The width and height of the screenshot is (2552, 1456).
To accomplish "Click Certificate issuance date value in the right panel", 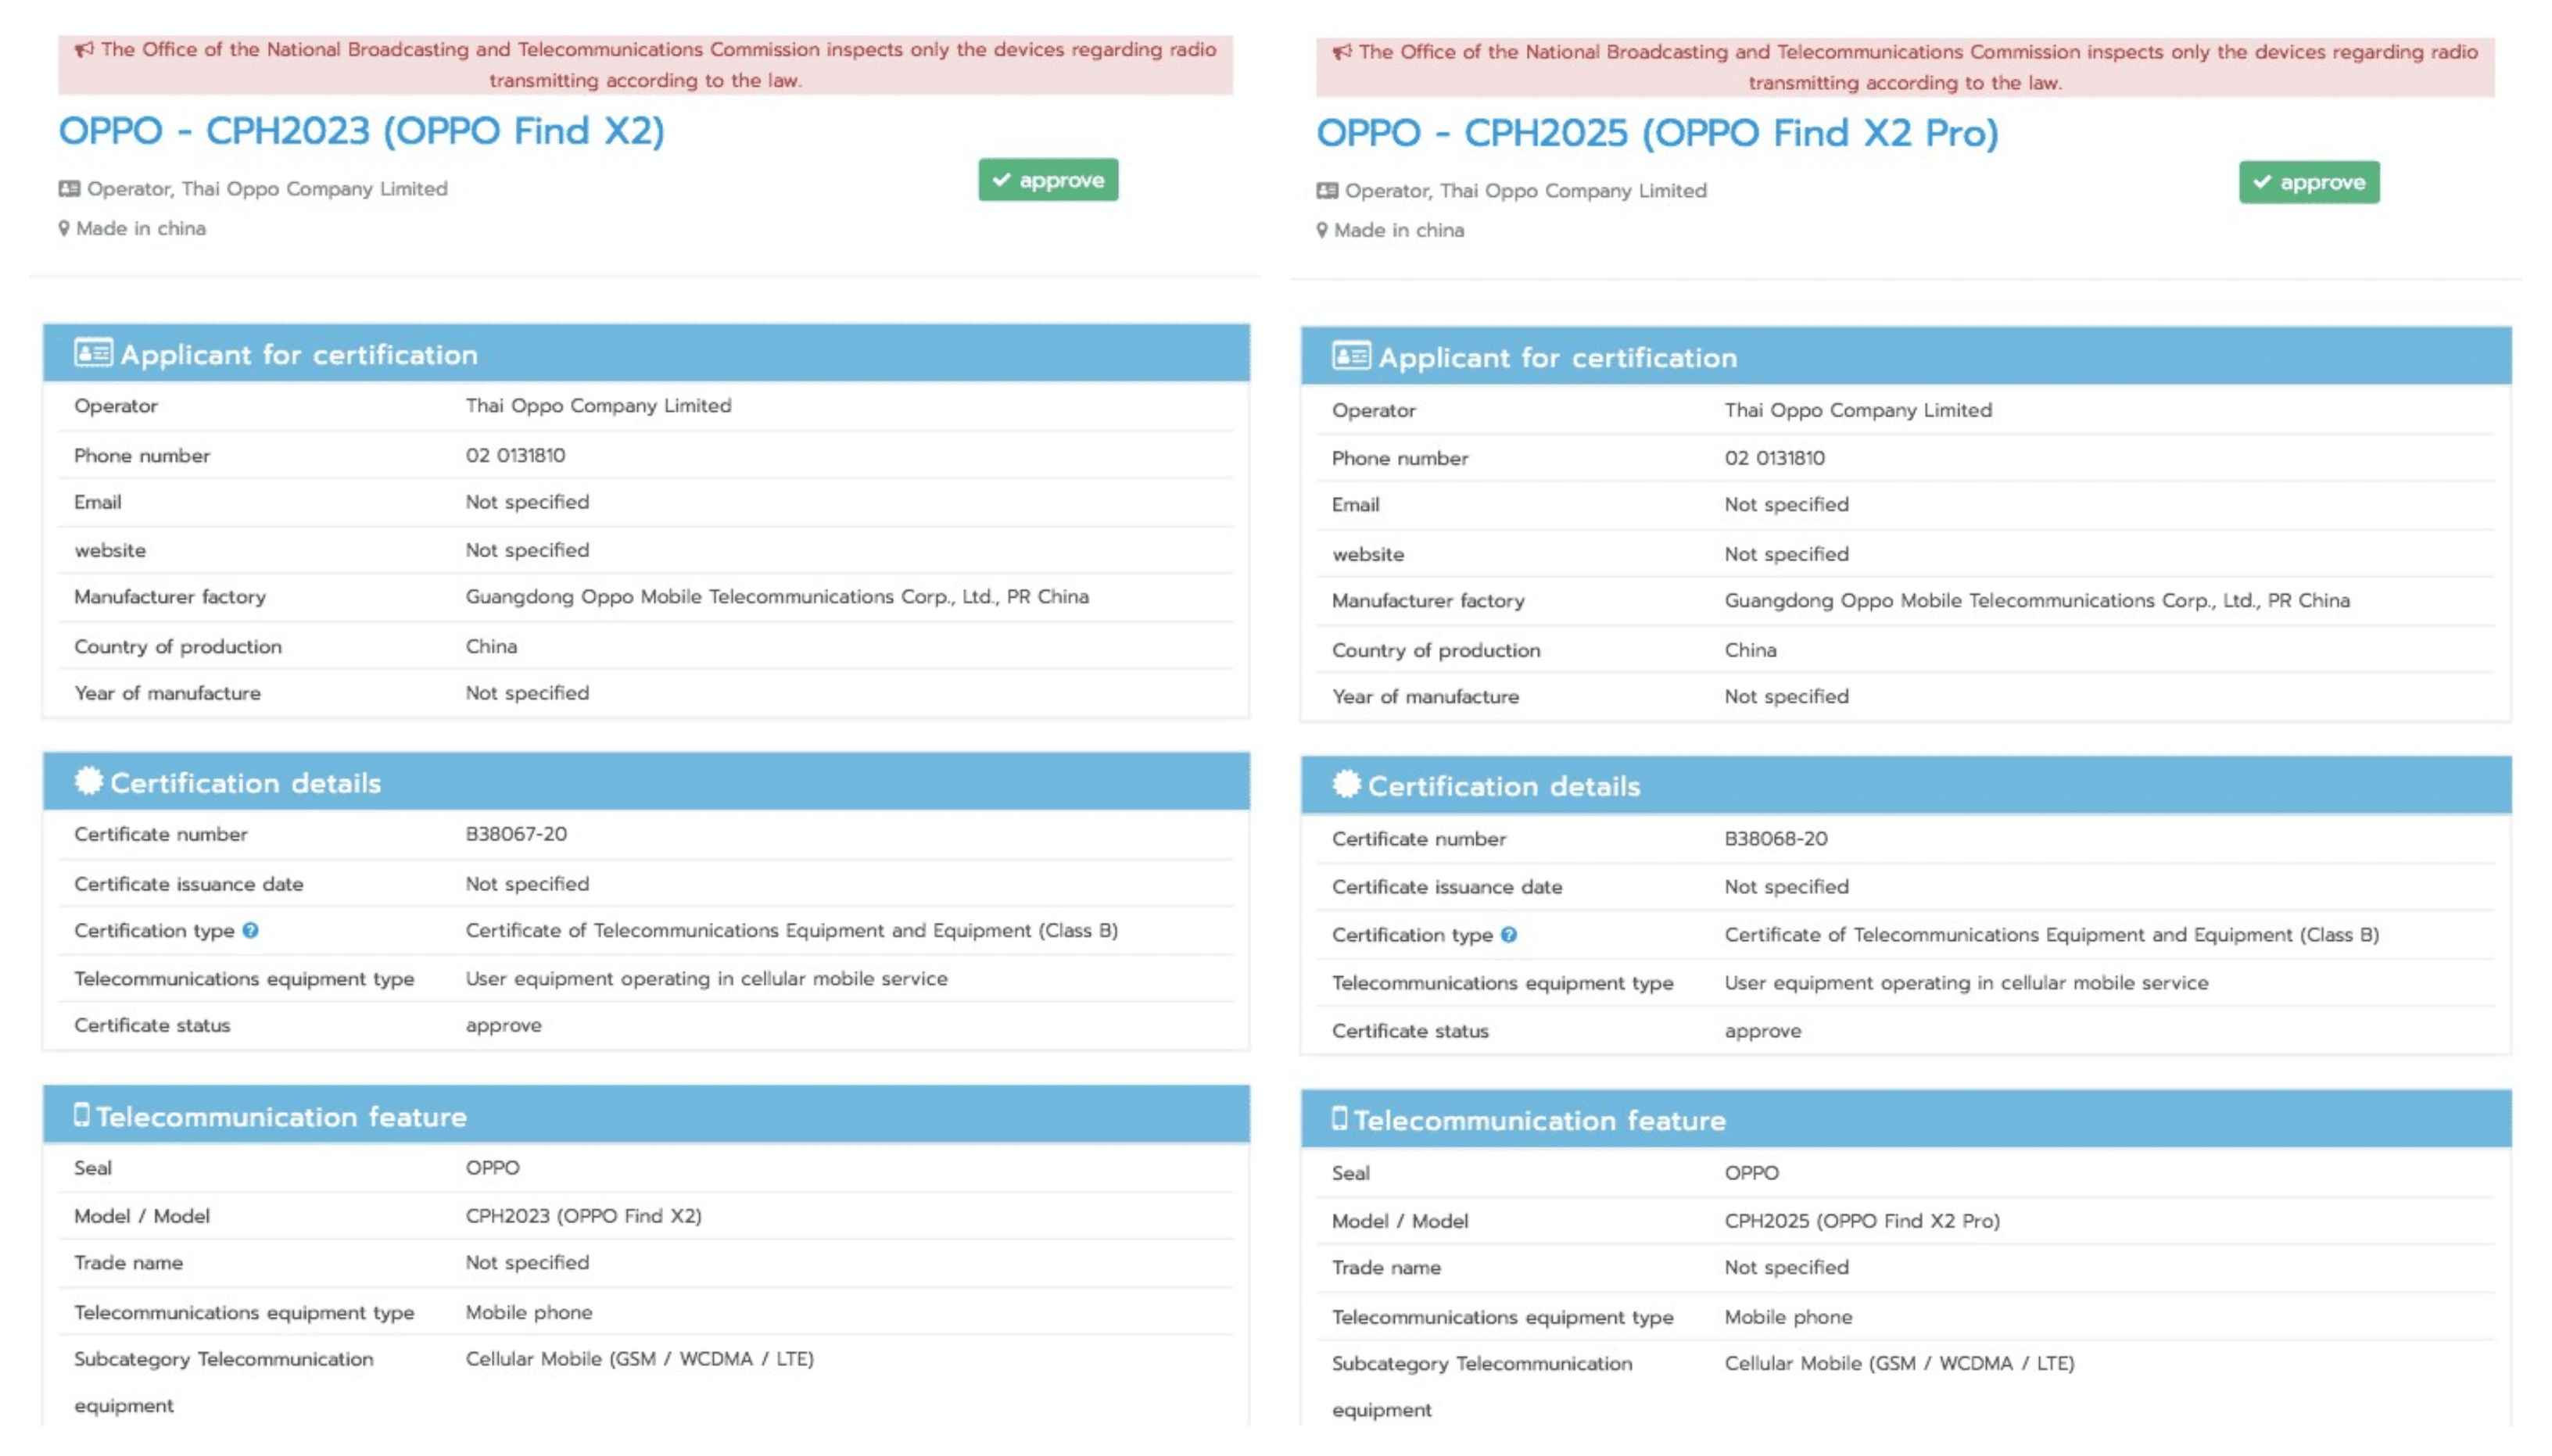I will click(x=1786, y=886).
